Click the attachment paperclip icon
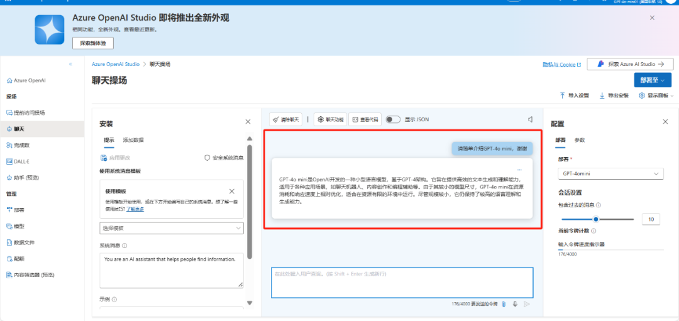The image size is (679, 321). coord(504,304)
